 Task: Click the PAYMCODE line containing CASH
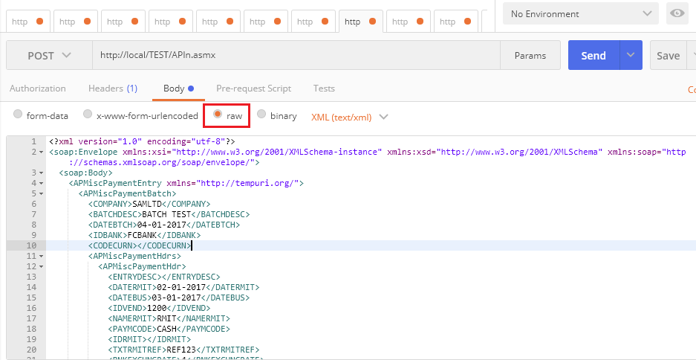[x=169, y=329]
